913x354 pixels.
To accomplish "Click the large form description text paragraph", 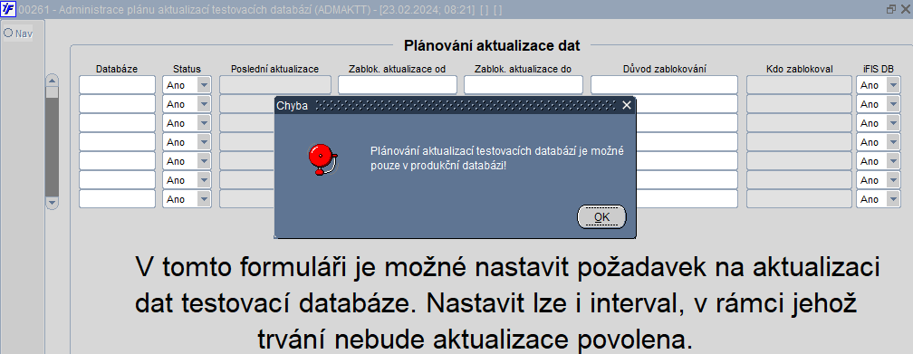I will tap(507, 302).
